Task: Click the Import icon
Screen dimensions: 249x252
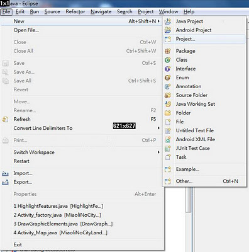Action: tap(5, 173)
